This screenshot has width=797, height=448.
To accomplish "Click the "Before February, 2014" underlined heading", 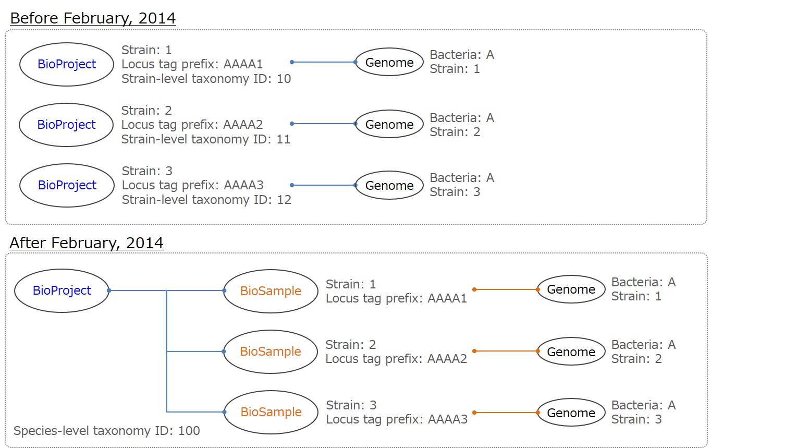I will [93, 18].
